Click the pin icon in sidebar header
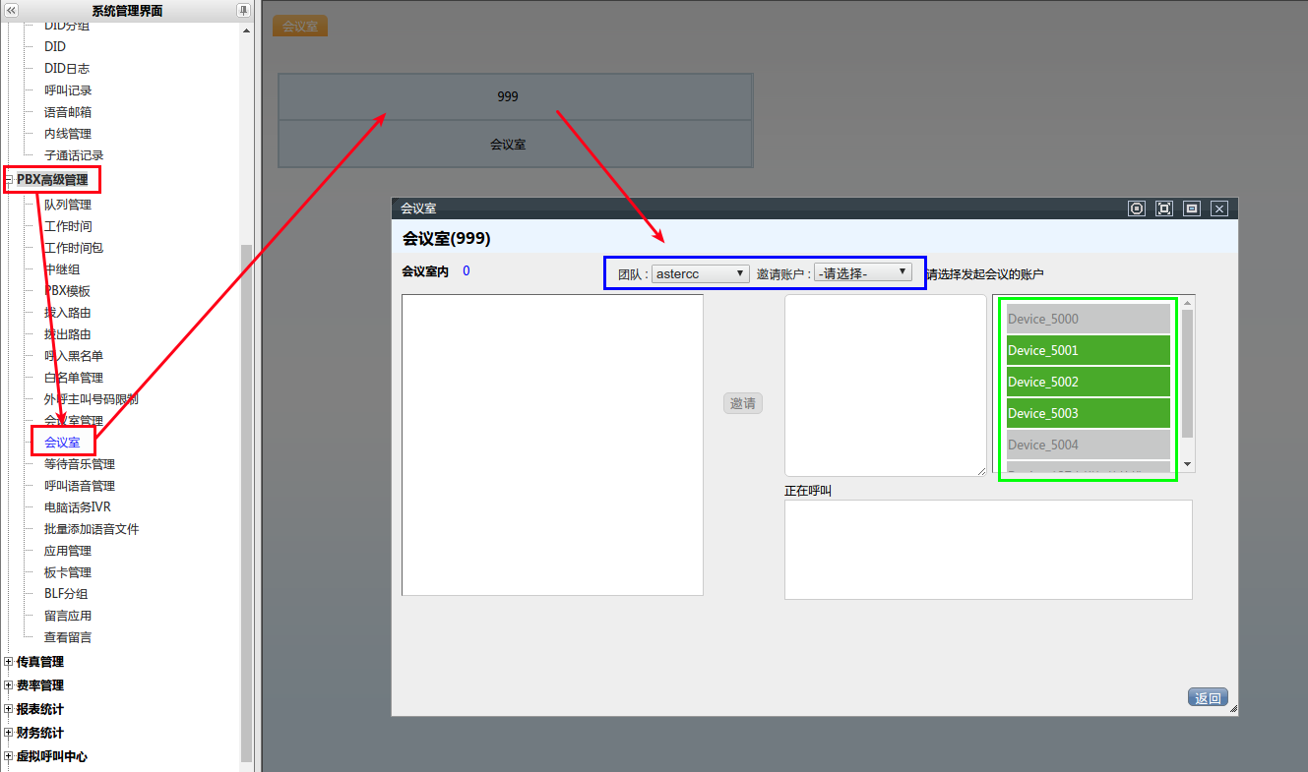The width and height of the screenshot is (1308, 772). point(243,11)
